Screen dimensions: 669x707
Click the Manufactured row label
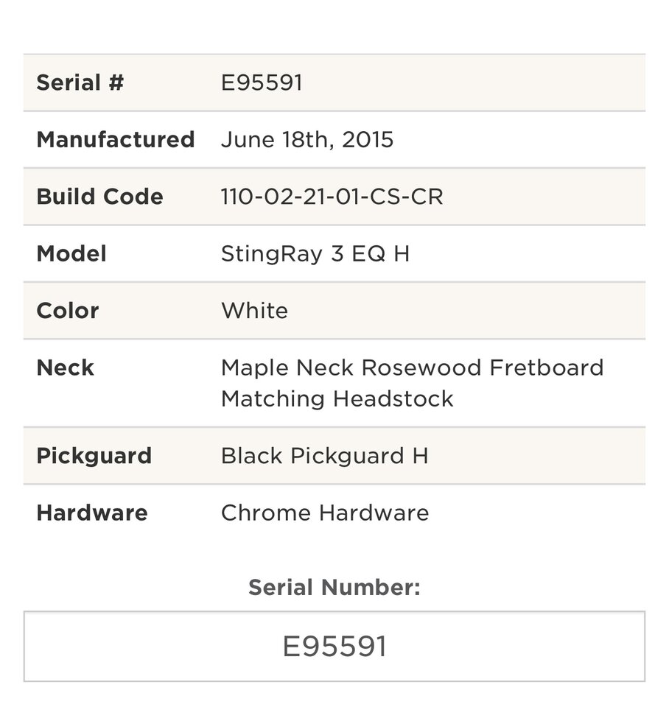116,139
